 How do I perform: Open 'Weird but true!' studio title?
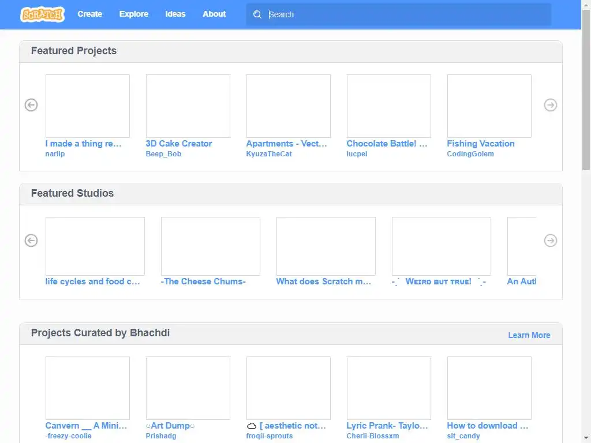coord(439,281)
